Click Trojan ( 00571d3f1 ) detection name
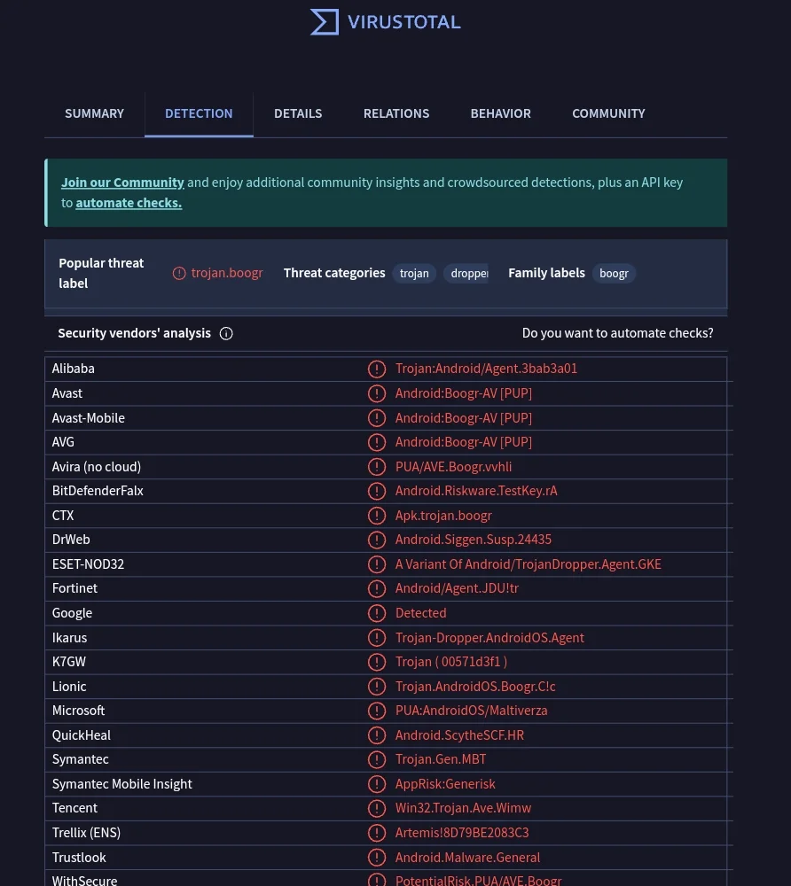 point(451,662)
